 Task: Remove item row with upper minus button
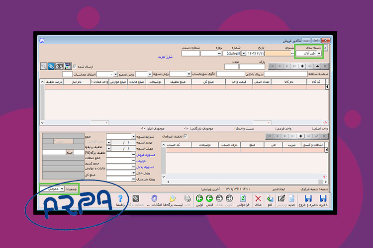click(x=310, y=66)
